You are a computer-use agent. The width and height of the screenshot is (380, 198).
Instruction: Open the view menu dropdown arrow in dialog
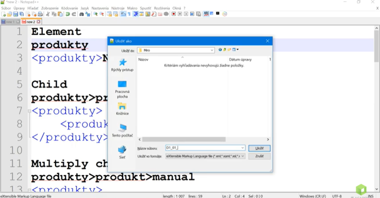pos(237,50)
